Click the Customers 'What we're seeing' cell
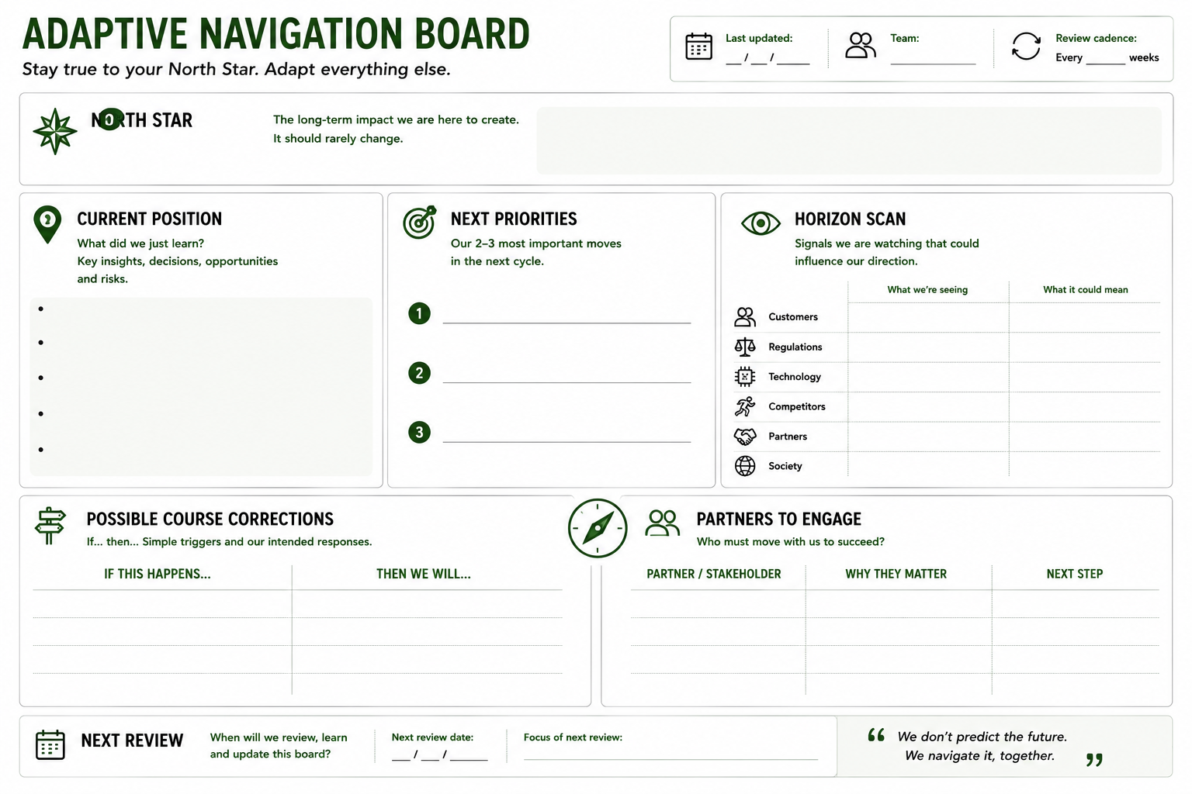1192x794 pixels. click(928, 318)
